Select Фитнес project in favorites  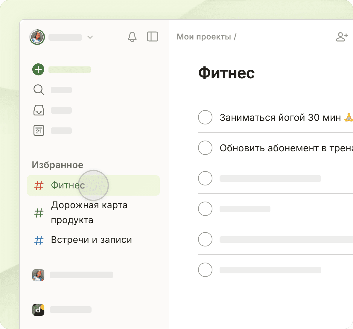68,185
